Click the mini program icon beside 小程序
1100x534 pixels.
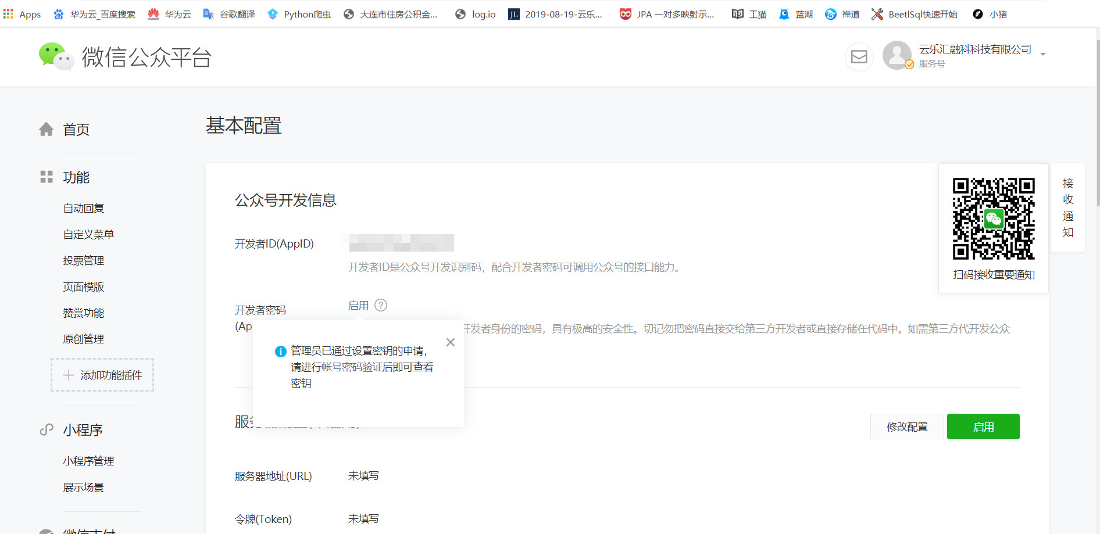(47, 429)
